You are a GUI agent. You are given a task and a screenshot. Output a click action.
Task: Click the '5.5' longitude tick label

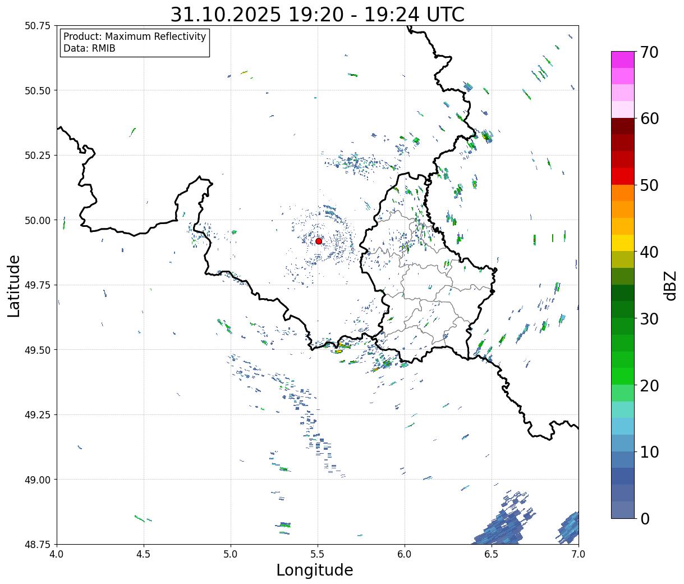tap(318, 554)
